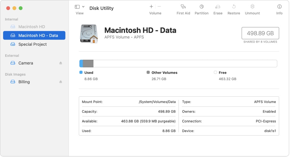Remove volume with minus button

pos(159,7)
